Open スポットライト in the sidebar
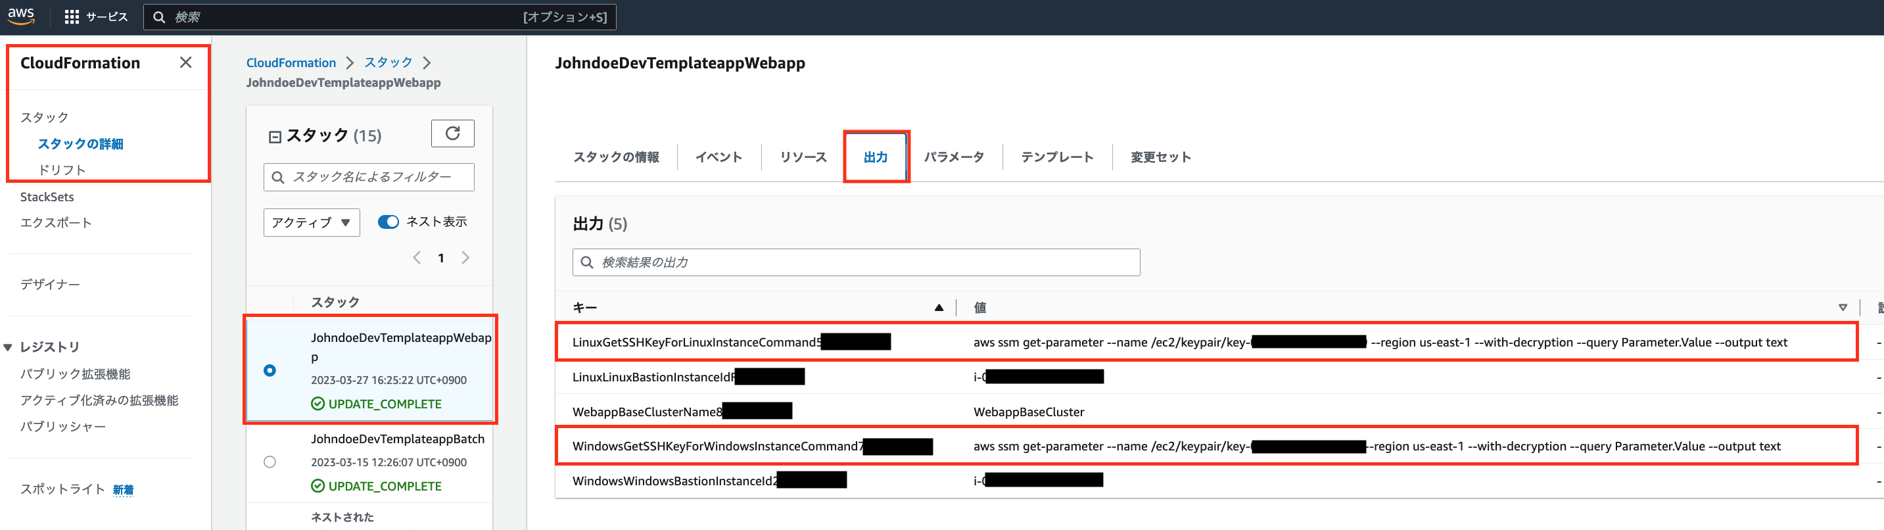 (62, 489)
